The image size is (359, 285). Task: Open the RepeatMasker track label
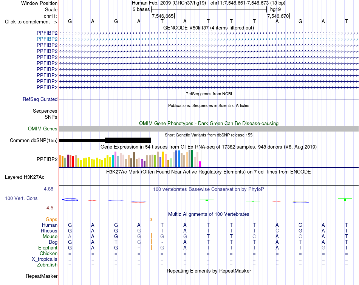coord(42,276)
